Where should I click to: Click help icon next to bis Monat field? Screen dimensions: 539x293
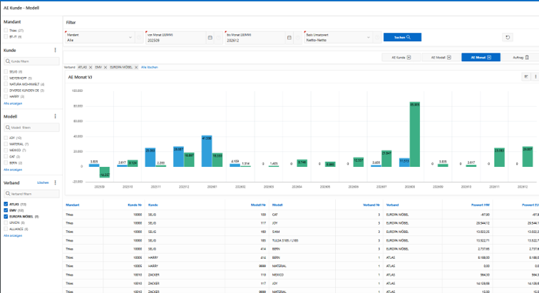(x=297, y=38)
